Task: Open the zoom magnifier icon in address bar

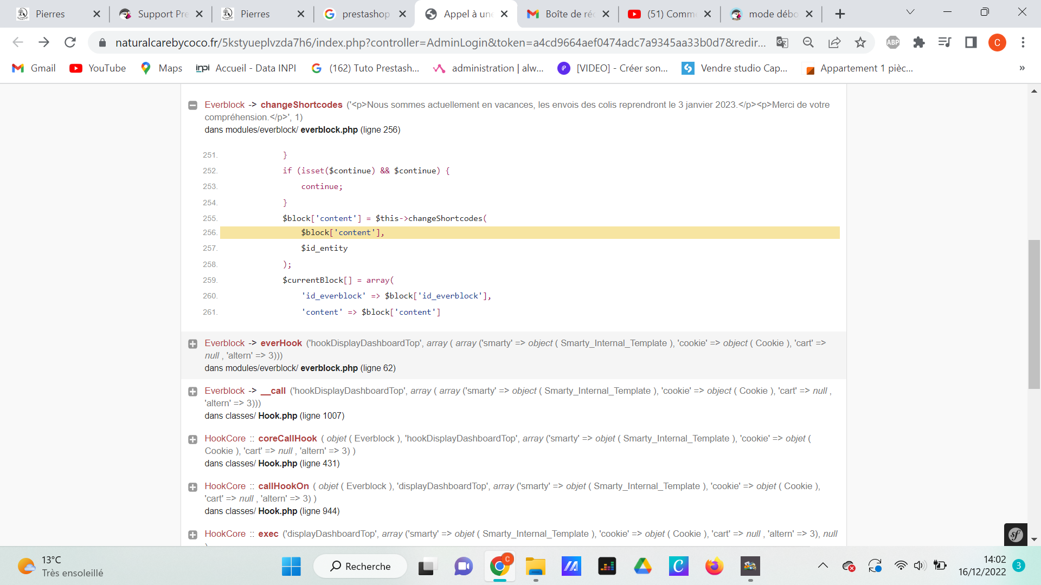Action: tap(808, 42)
